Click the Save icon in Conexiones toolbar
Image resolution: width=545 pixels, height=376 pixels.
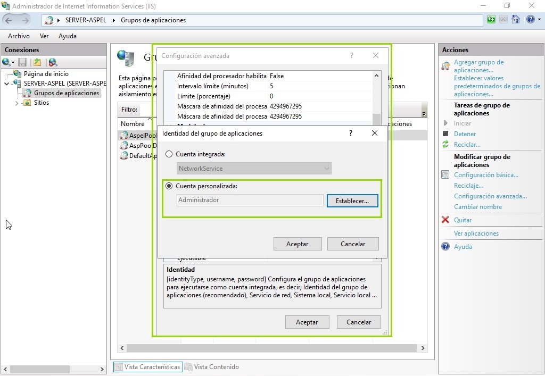click(x=22, y=63)
